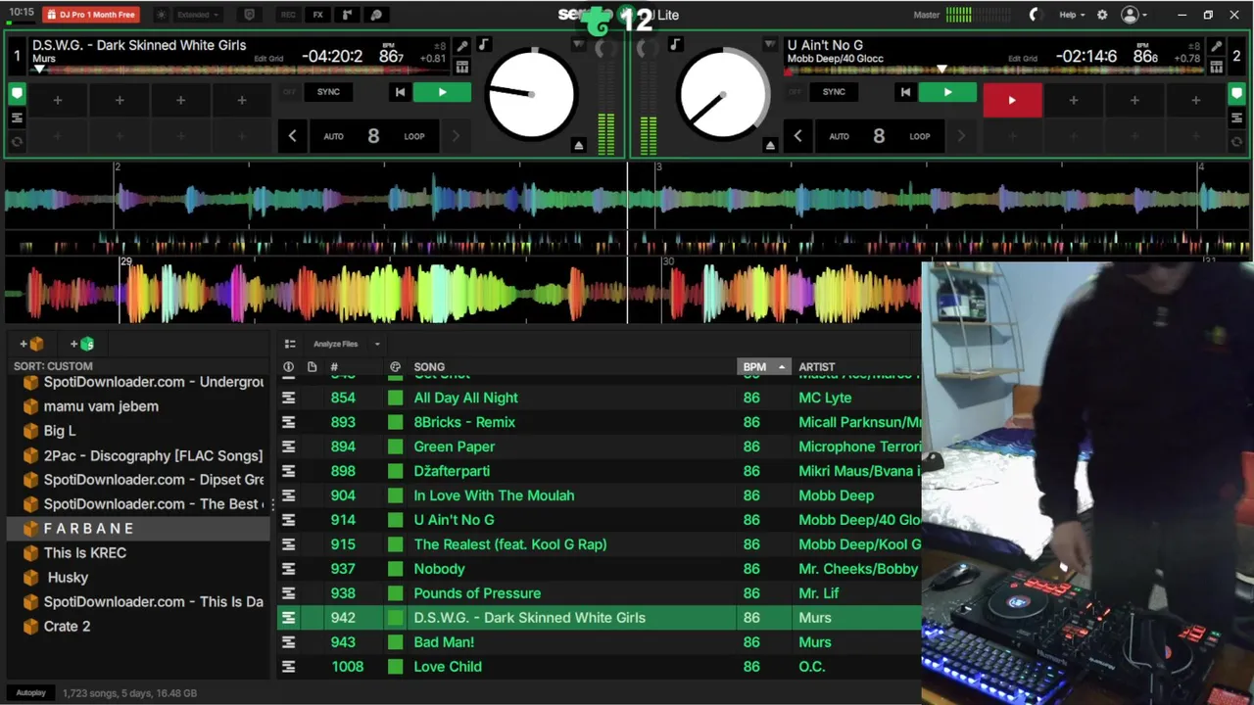1254x705 pixels.
Task: Open the Settings gear icon
Action: [x=1102, y=15]
